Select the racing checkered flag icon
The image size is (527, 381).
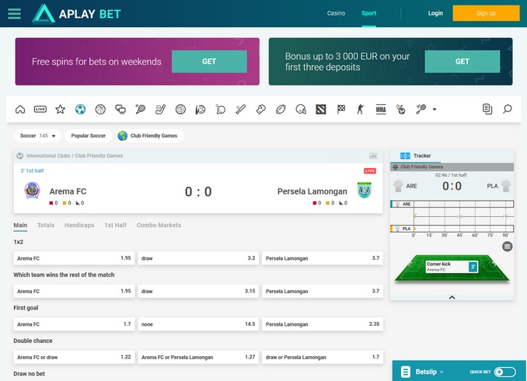pyautogui.click(x=340, y=110)
